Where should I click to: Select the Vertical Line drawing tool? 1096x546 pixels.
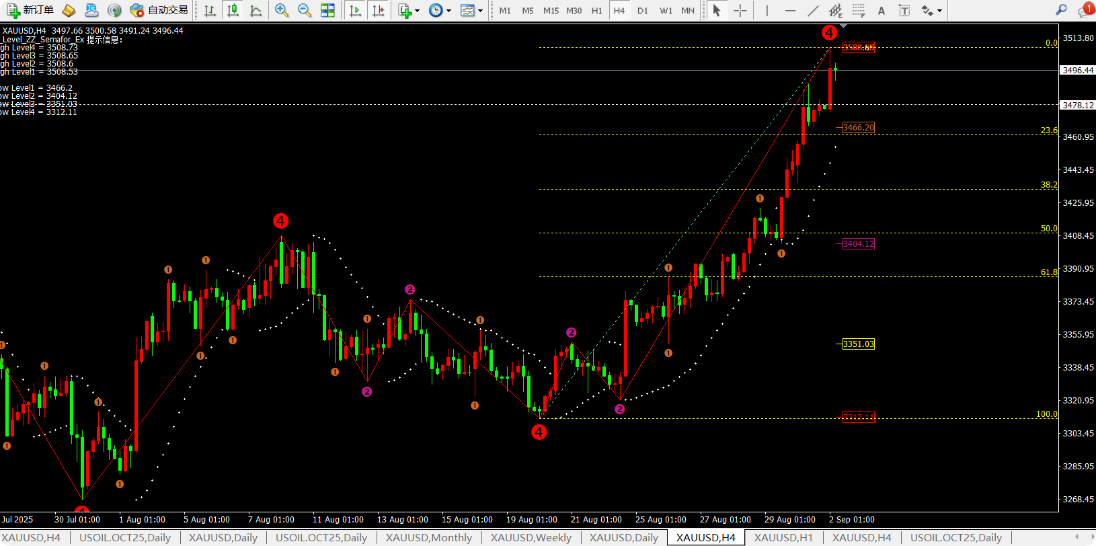(x=767, y=10)
